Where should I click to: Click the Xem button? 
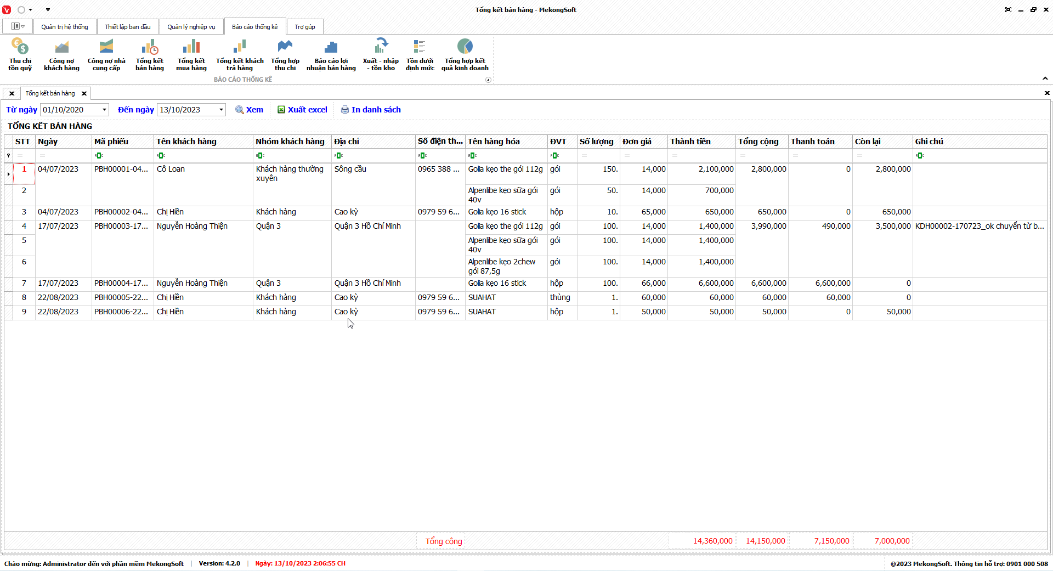point(250,110)
